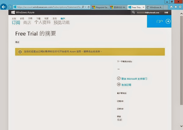The height and width of the screenshot is (130, 183).
Task: Open the 文档 nav item
Action: click(x=30, y=18)
